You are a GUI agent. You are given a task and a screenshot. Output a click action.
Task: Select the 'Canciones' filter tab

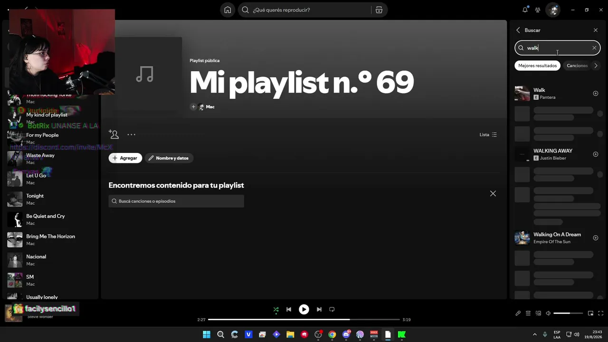tap(577, 66)
